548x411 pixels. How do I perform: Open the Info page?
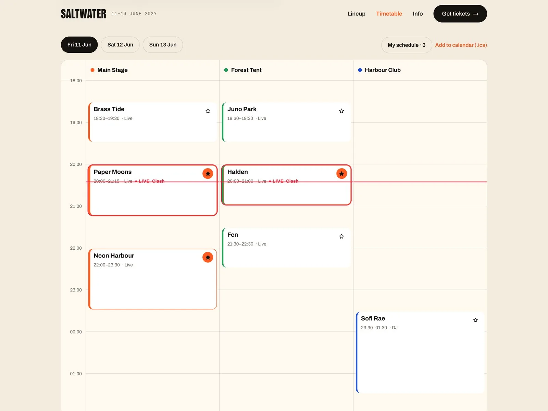(x=418, y=14)
